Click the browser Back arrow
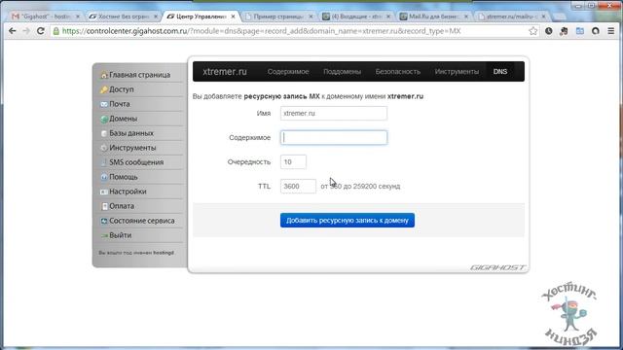Screen dimensions: 623x350 tap(13, 31)
